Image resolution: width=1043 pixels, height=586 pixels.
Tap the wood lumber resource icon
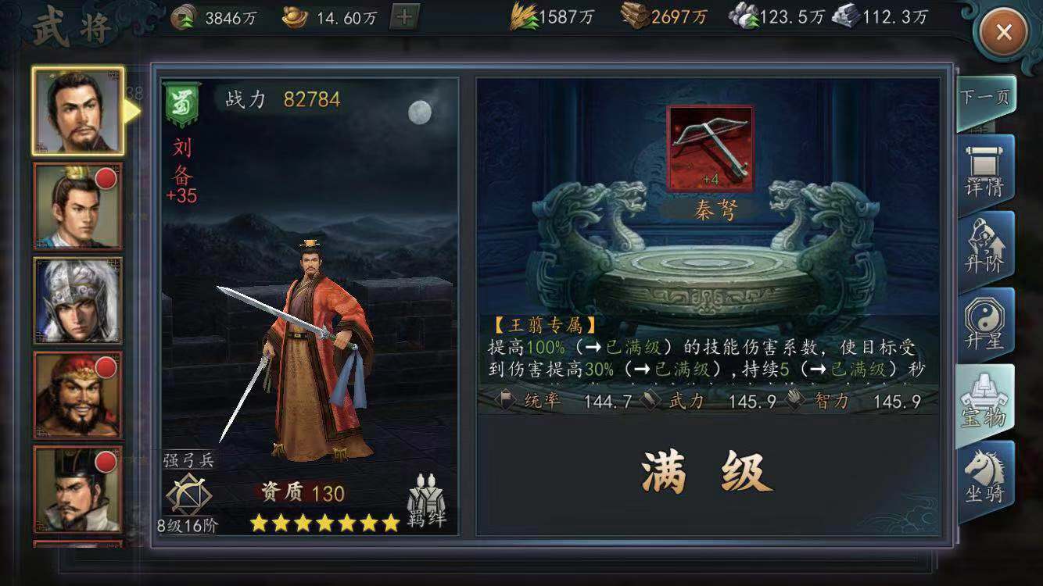(636, 16)
